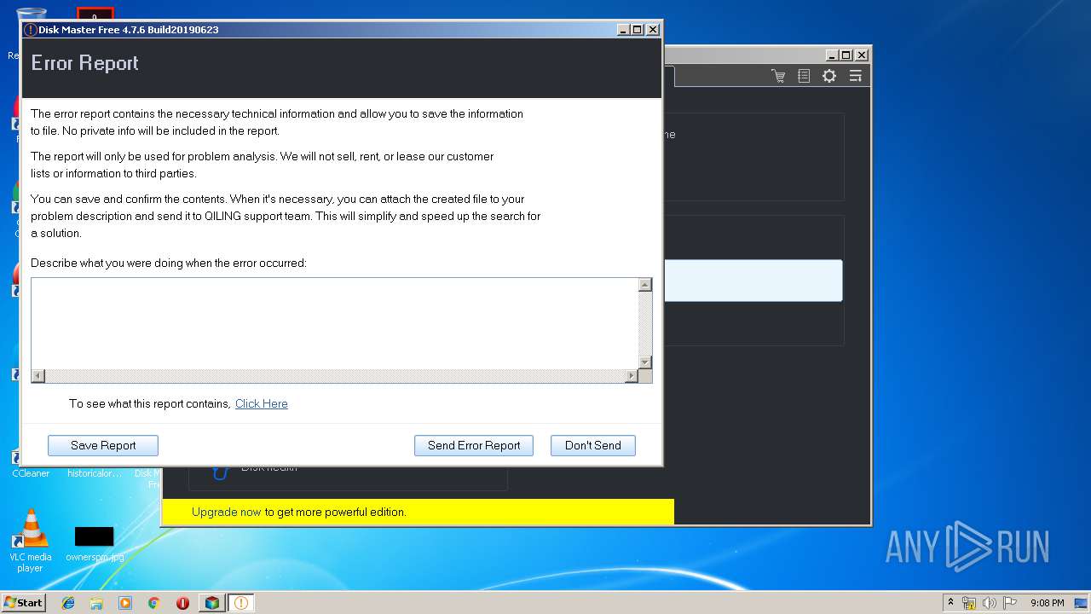
Task: Select highlighted light-blue row in Disk Master window
Action: [x=753, y=281]
